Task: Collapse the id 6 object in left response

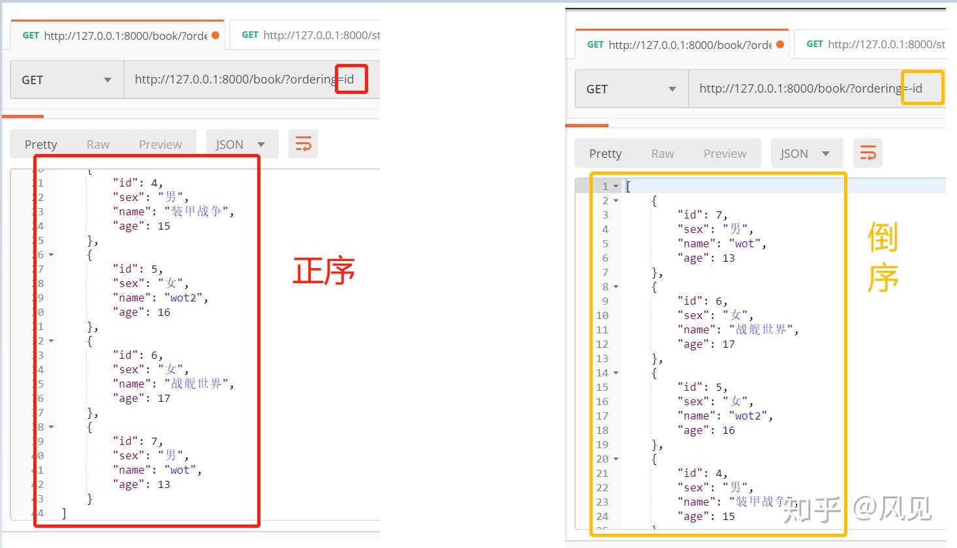Action: (52, 341)
